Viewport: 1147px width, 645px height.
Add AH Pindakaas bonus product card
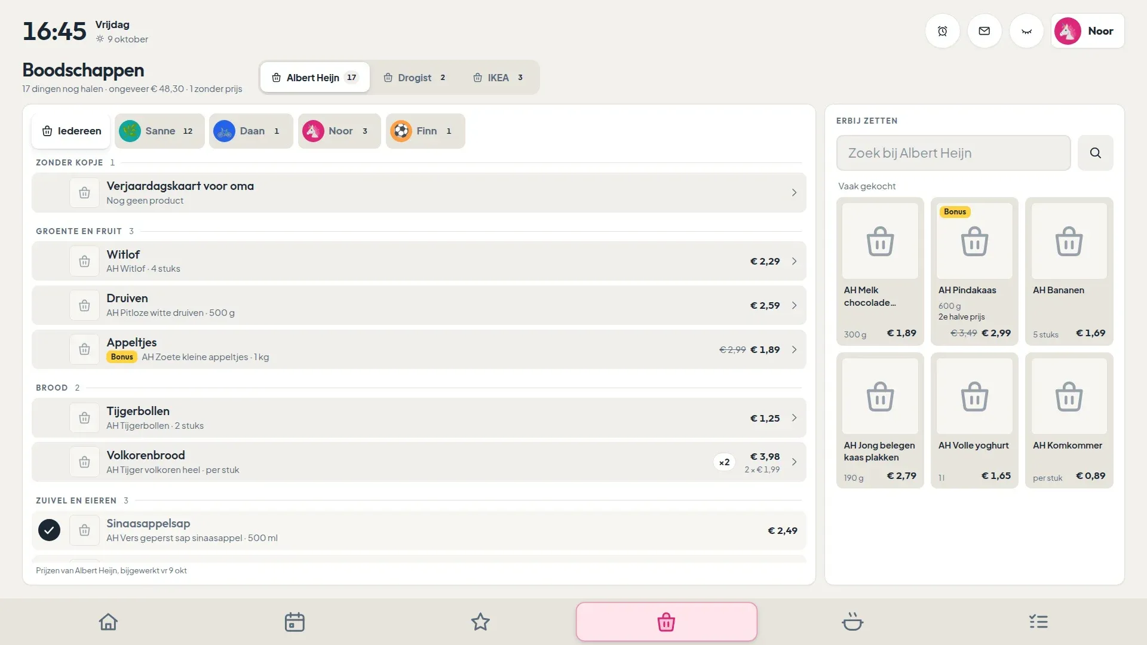point(974,271)
